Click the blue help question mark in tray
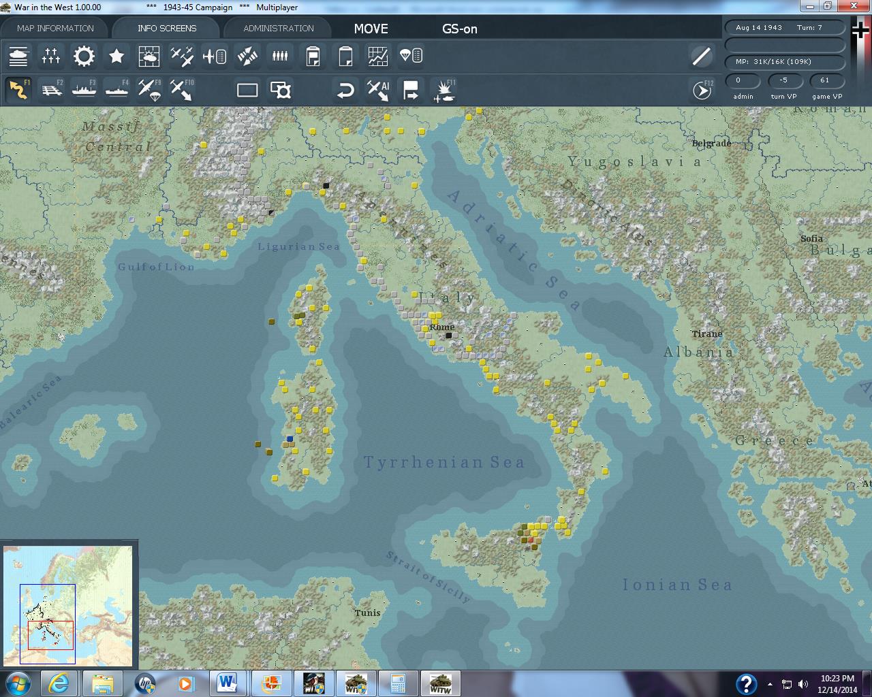 [x=747, y=683]
